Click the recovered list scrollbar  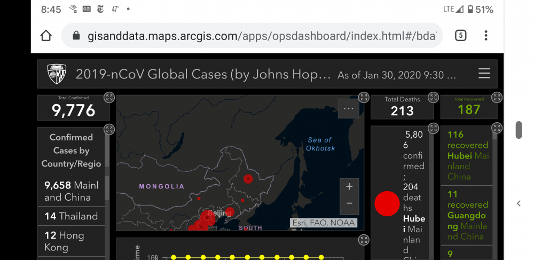[495, 136]
